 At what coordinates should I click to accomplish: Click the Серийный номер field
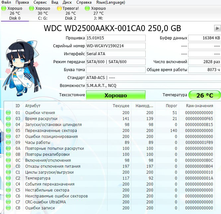tap(116, 46)
